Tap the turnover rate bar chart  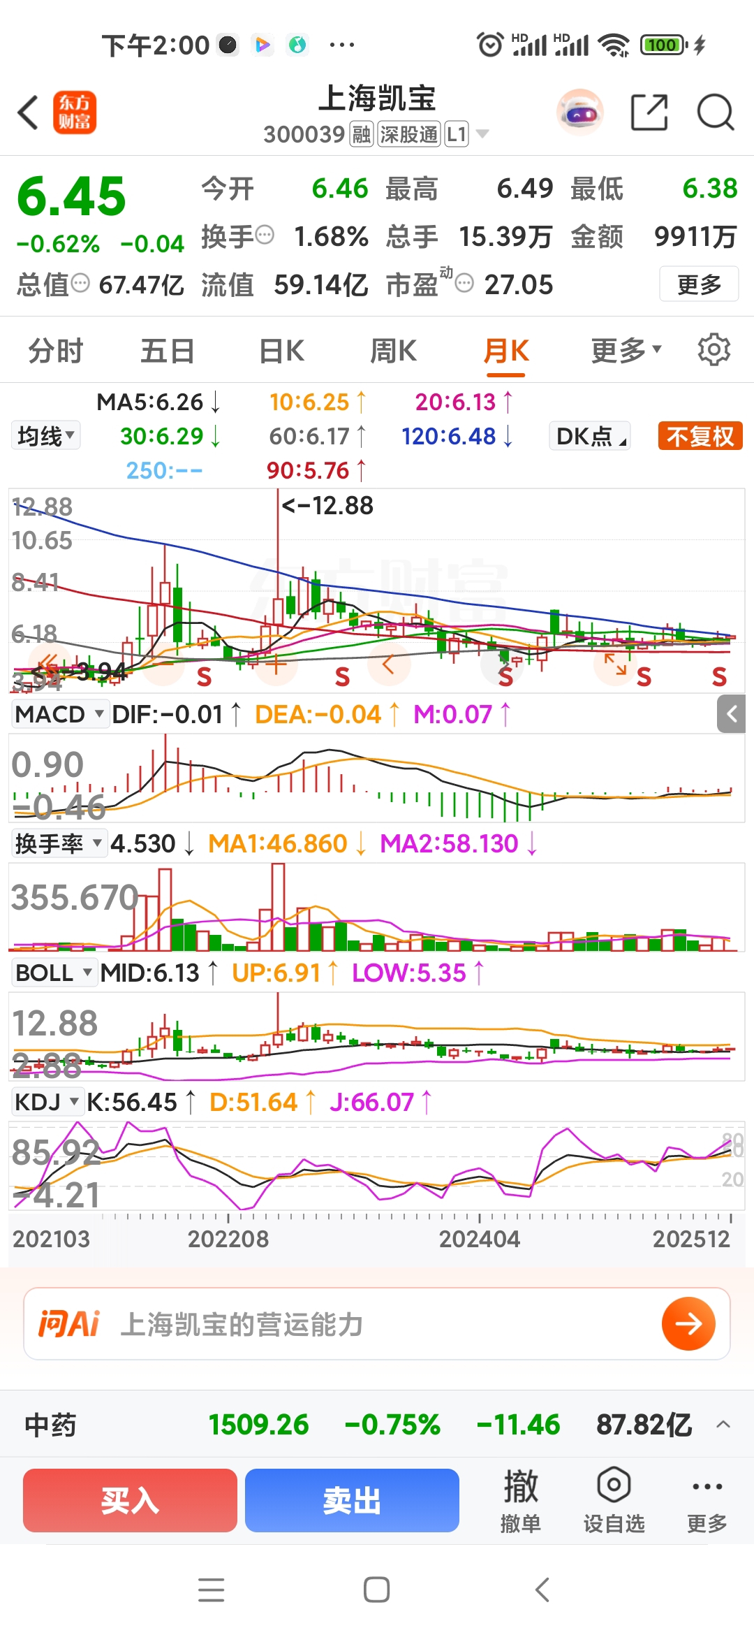click(x=377, y=906)
